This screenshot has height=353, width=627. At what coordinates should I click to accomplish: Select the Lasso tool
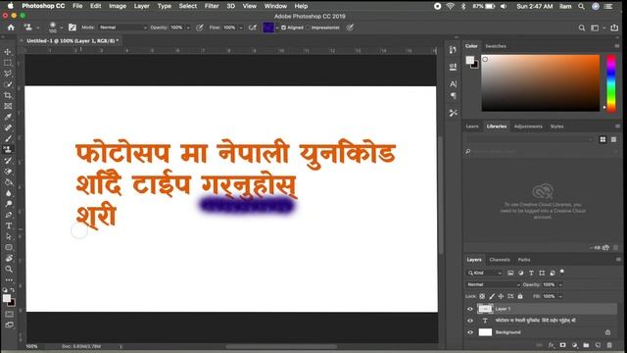8,74
